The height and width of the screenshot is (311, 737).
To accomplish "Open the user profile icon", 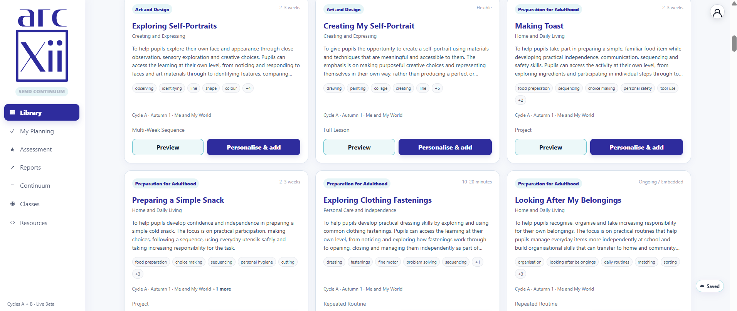I will click(x=717, y=12).
